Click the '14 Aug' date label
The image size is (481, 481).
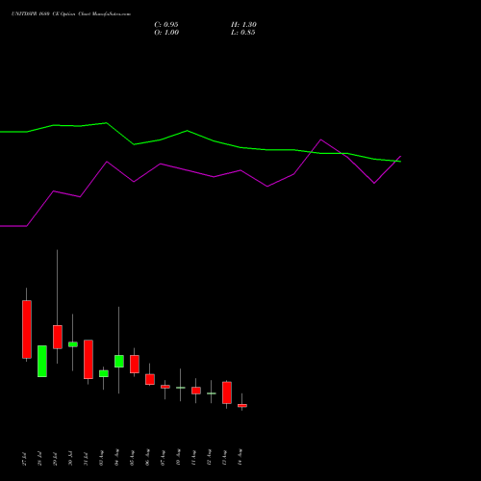[x=240, y=458]
